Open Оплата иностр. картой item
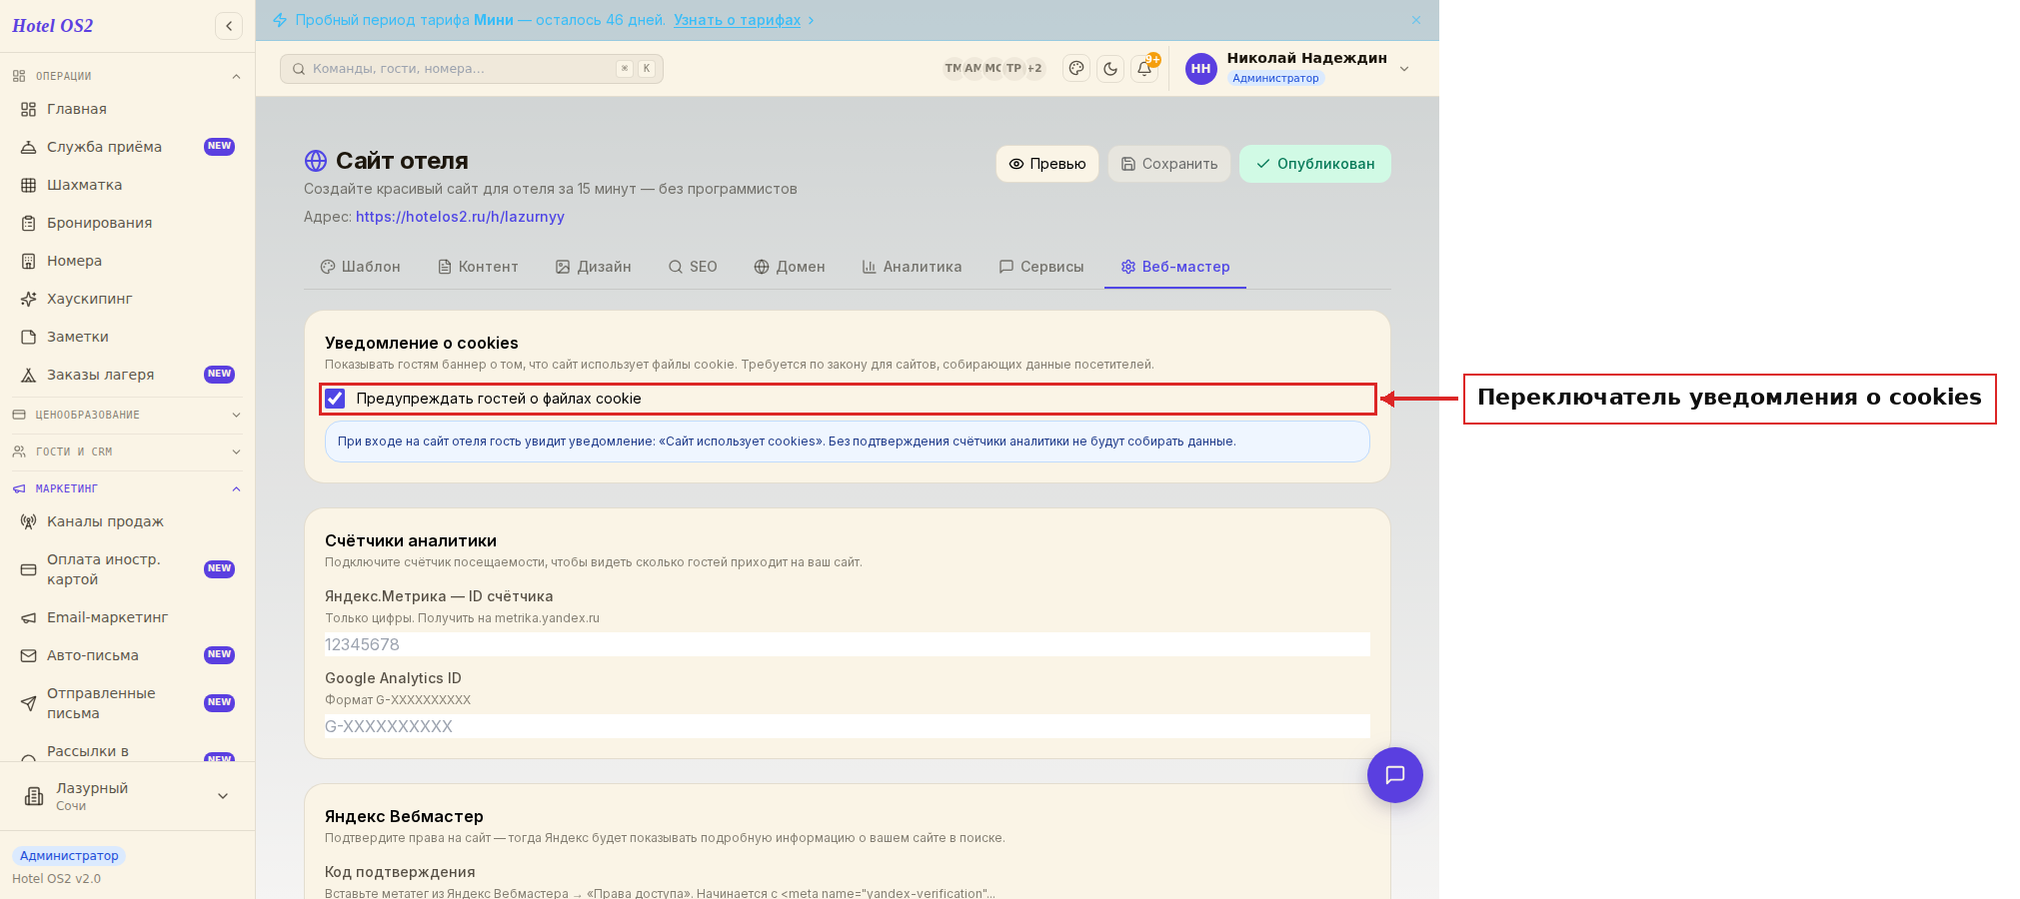Image resolution: width=2020 pixels, height=899 pixels. click(x=127, y=569)
